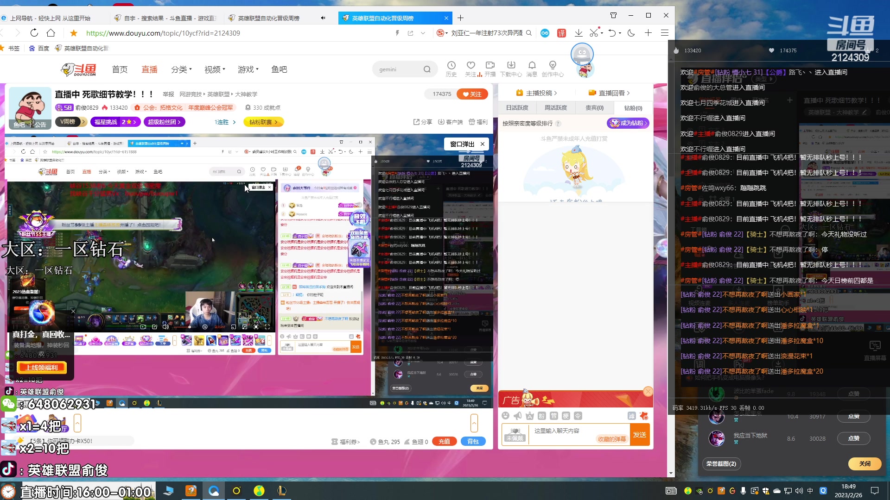Open 创作中心 lightbulb icon
This screenshot has width=890, height=500.
coord(553,69)
